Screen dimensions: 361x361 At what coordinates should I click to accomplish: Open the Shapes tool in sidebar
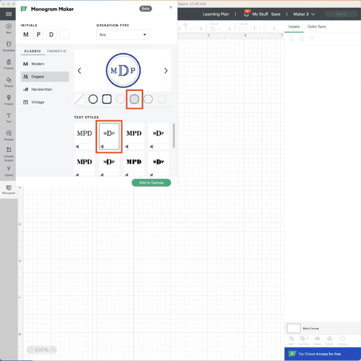pos(8,81)
